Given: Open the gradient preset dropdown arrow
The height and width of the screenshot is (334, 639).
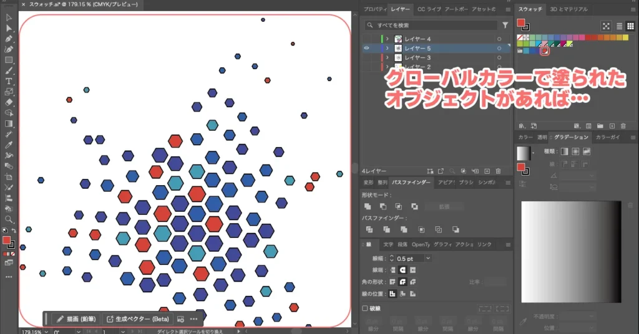Looking at the screenshot, I should click(x=533, y=153).
